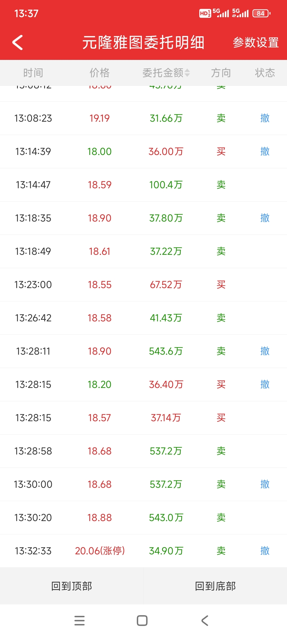Tap 撤 mark on 36.40万 buy order
Screen dimensions: 287x639
pyautogui.click(x=265, y=384)
